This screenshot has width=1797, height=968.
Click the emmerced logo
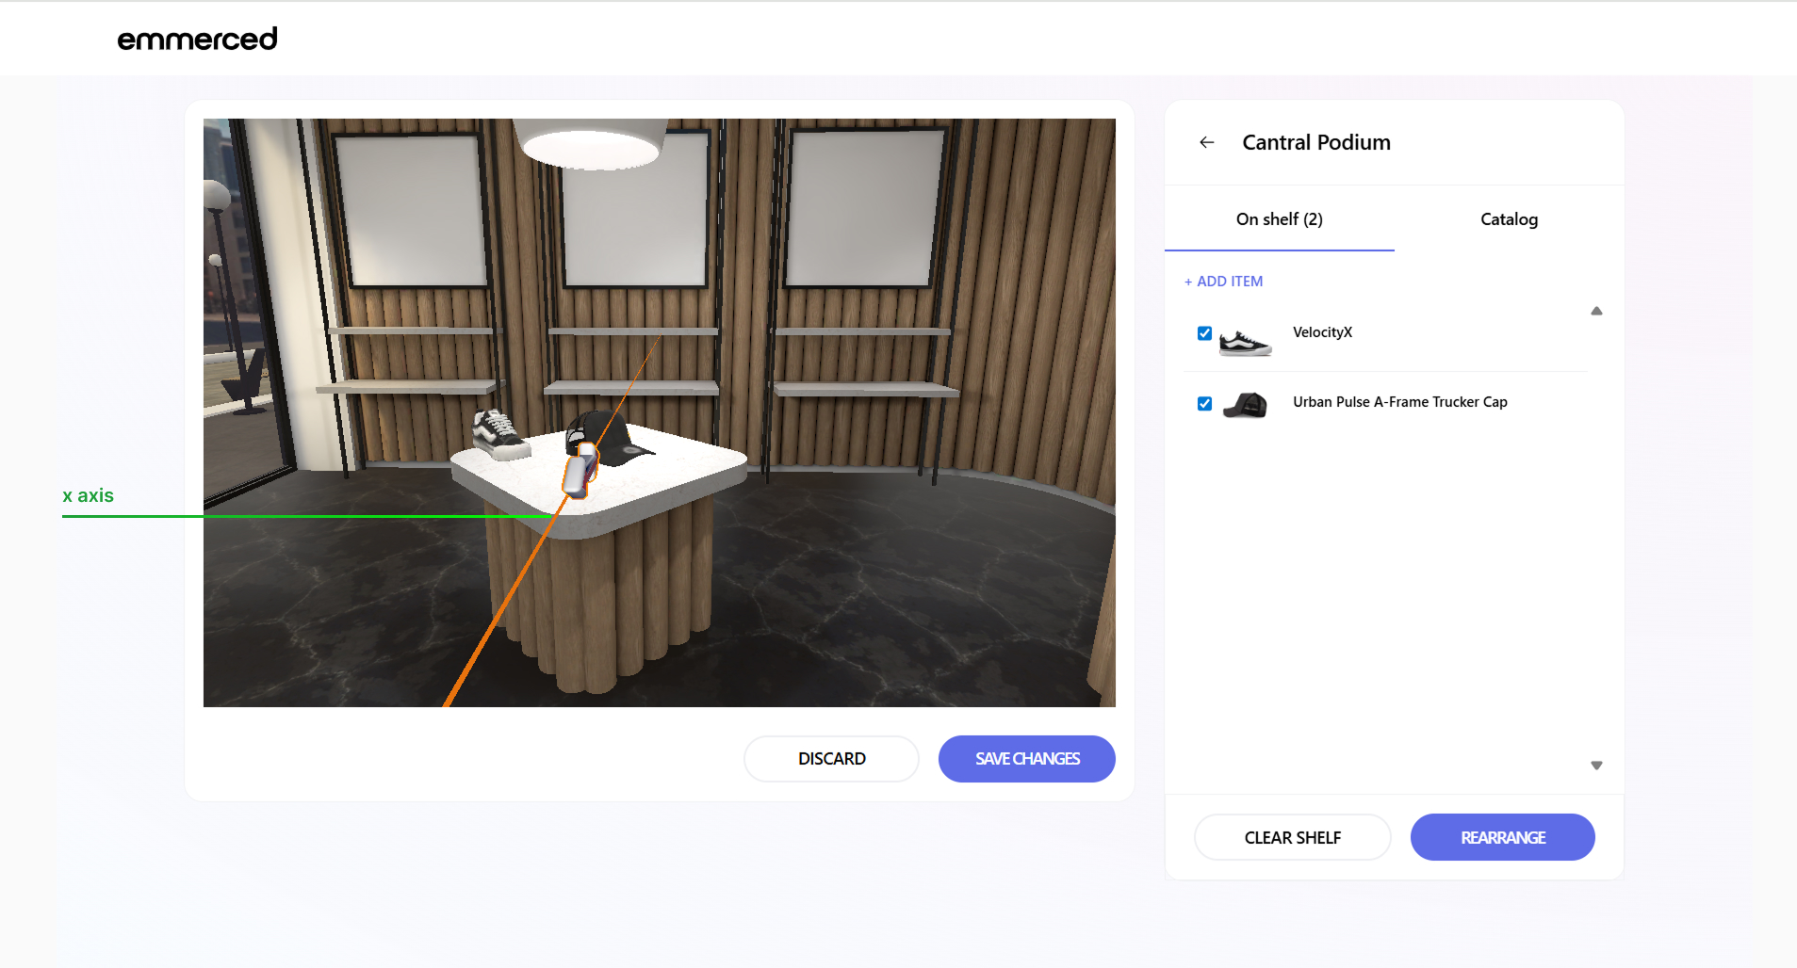click(x=197, y=39)
